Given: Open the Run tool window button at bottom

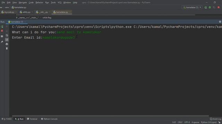Looking at the screenshot, I should [x=19, y=119].
